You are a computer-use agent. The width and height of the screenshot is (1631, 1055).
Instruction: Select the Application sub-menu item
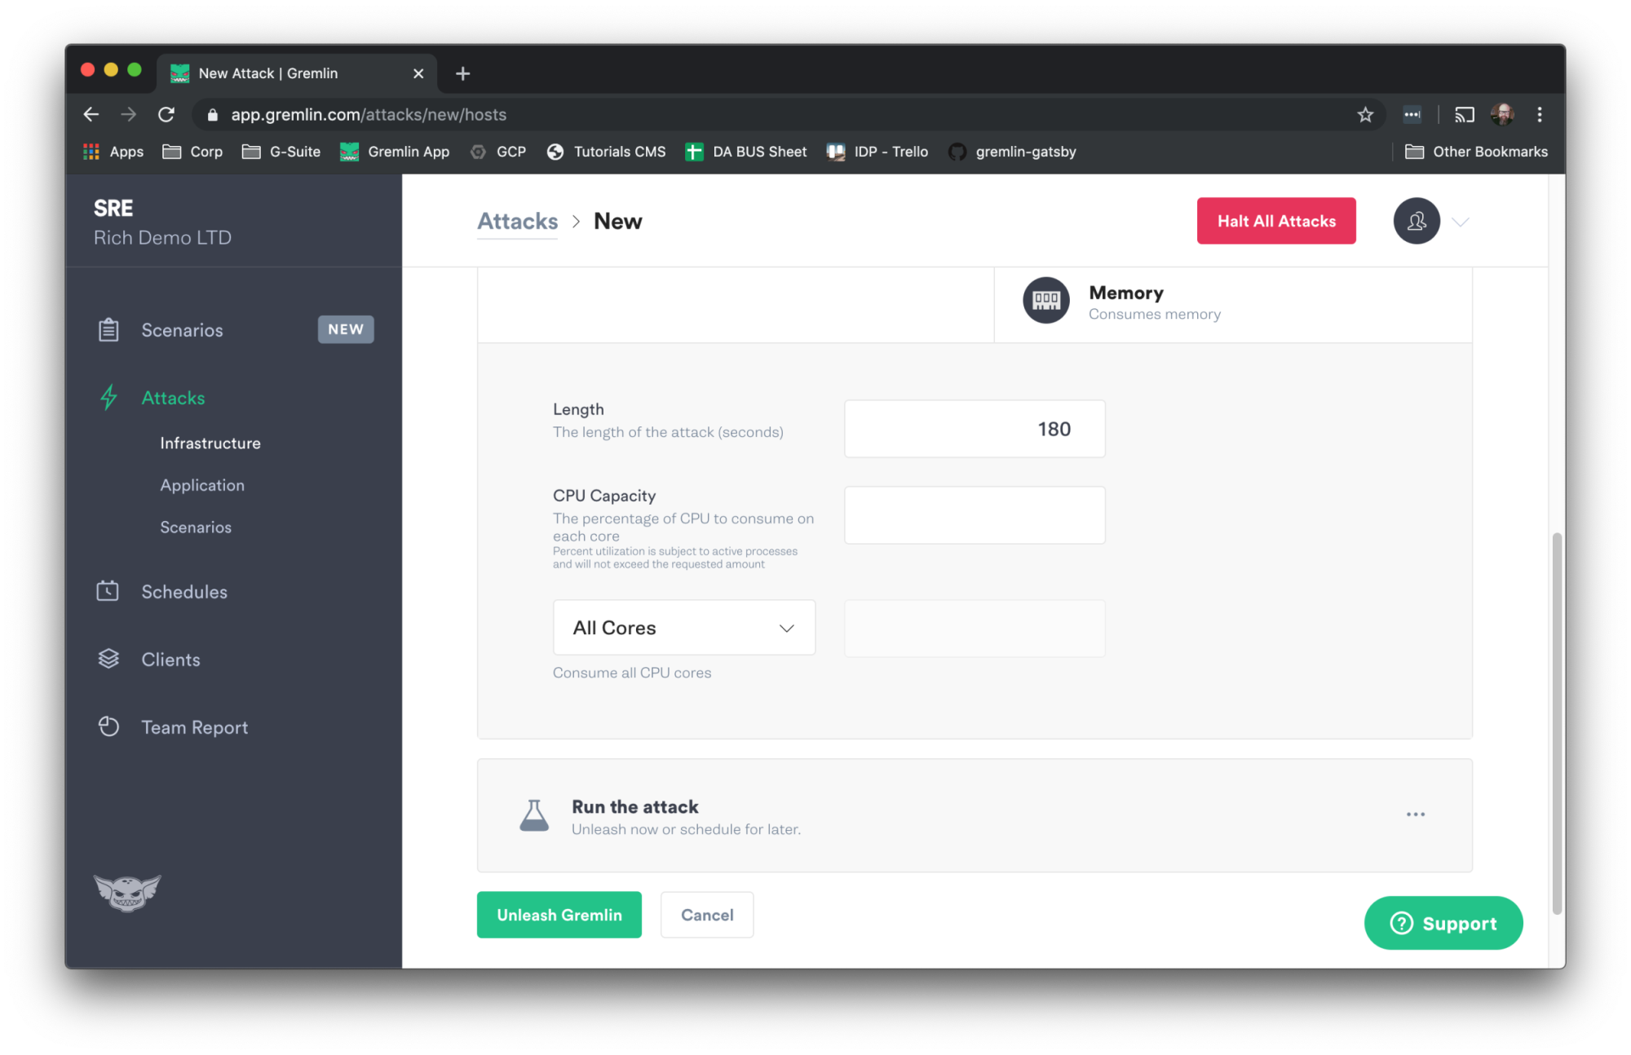pyautogui.click(x=202, y=485)
